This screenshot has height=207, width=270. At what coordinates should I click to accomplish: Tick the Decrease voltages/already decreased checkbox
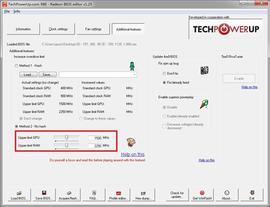(164, 126)
